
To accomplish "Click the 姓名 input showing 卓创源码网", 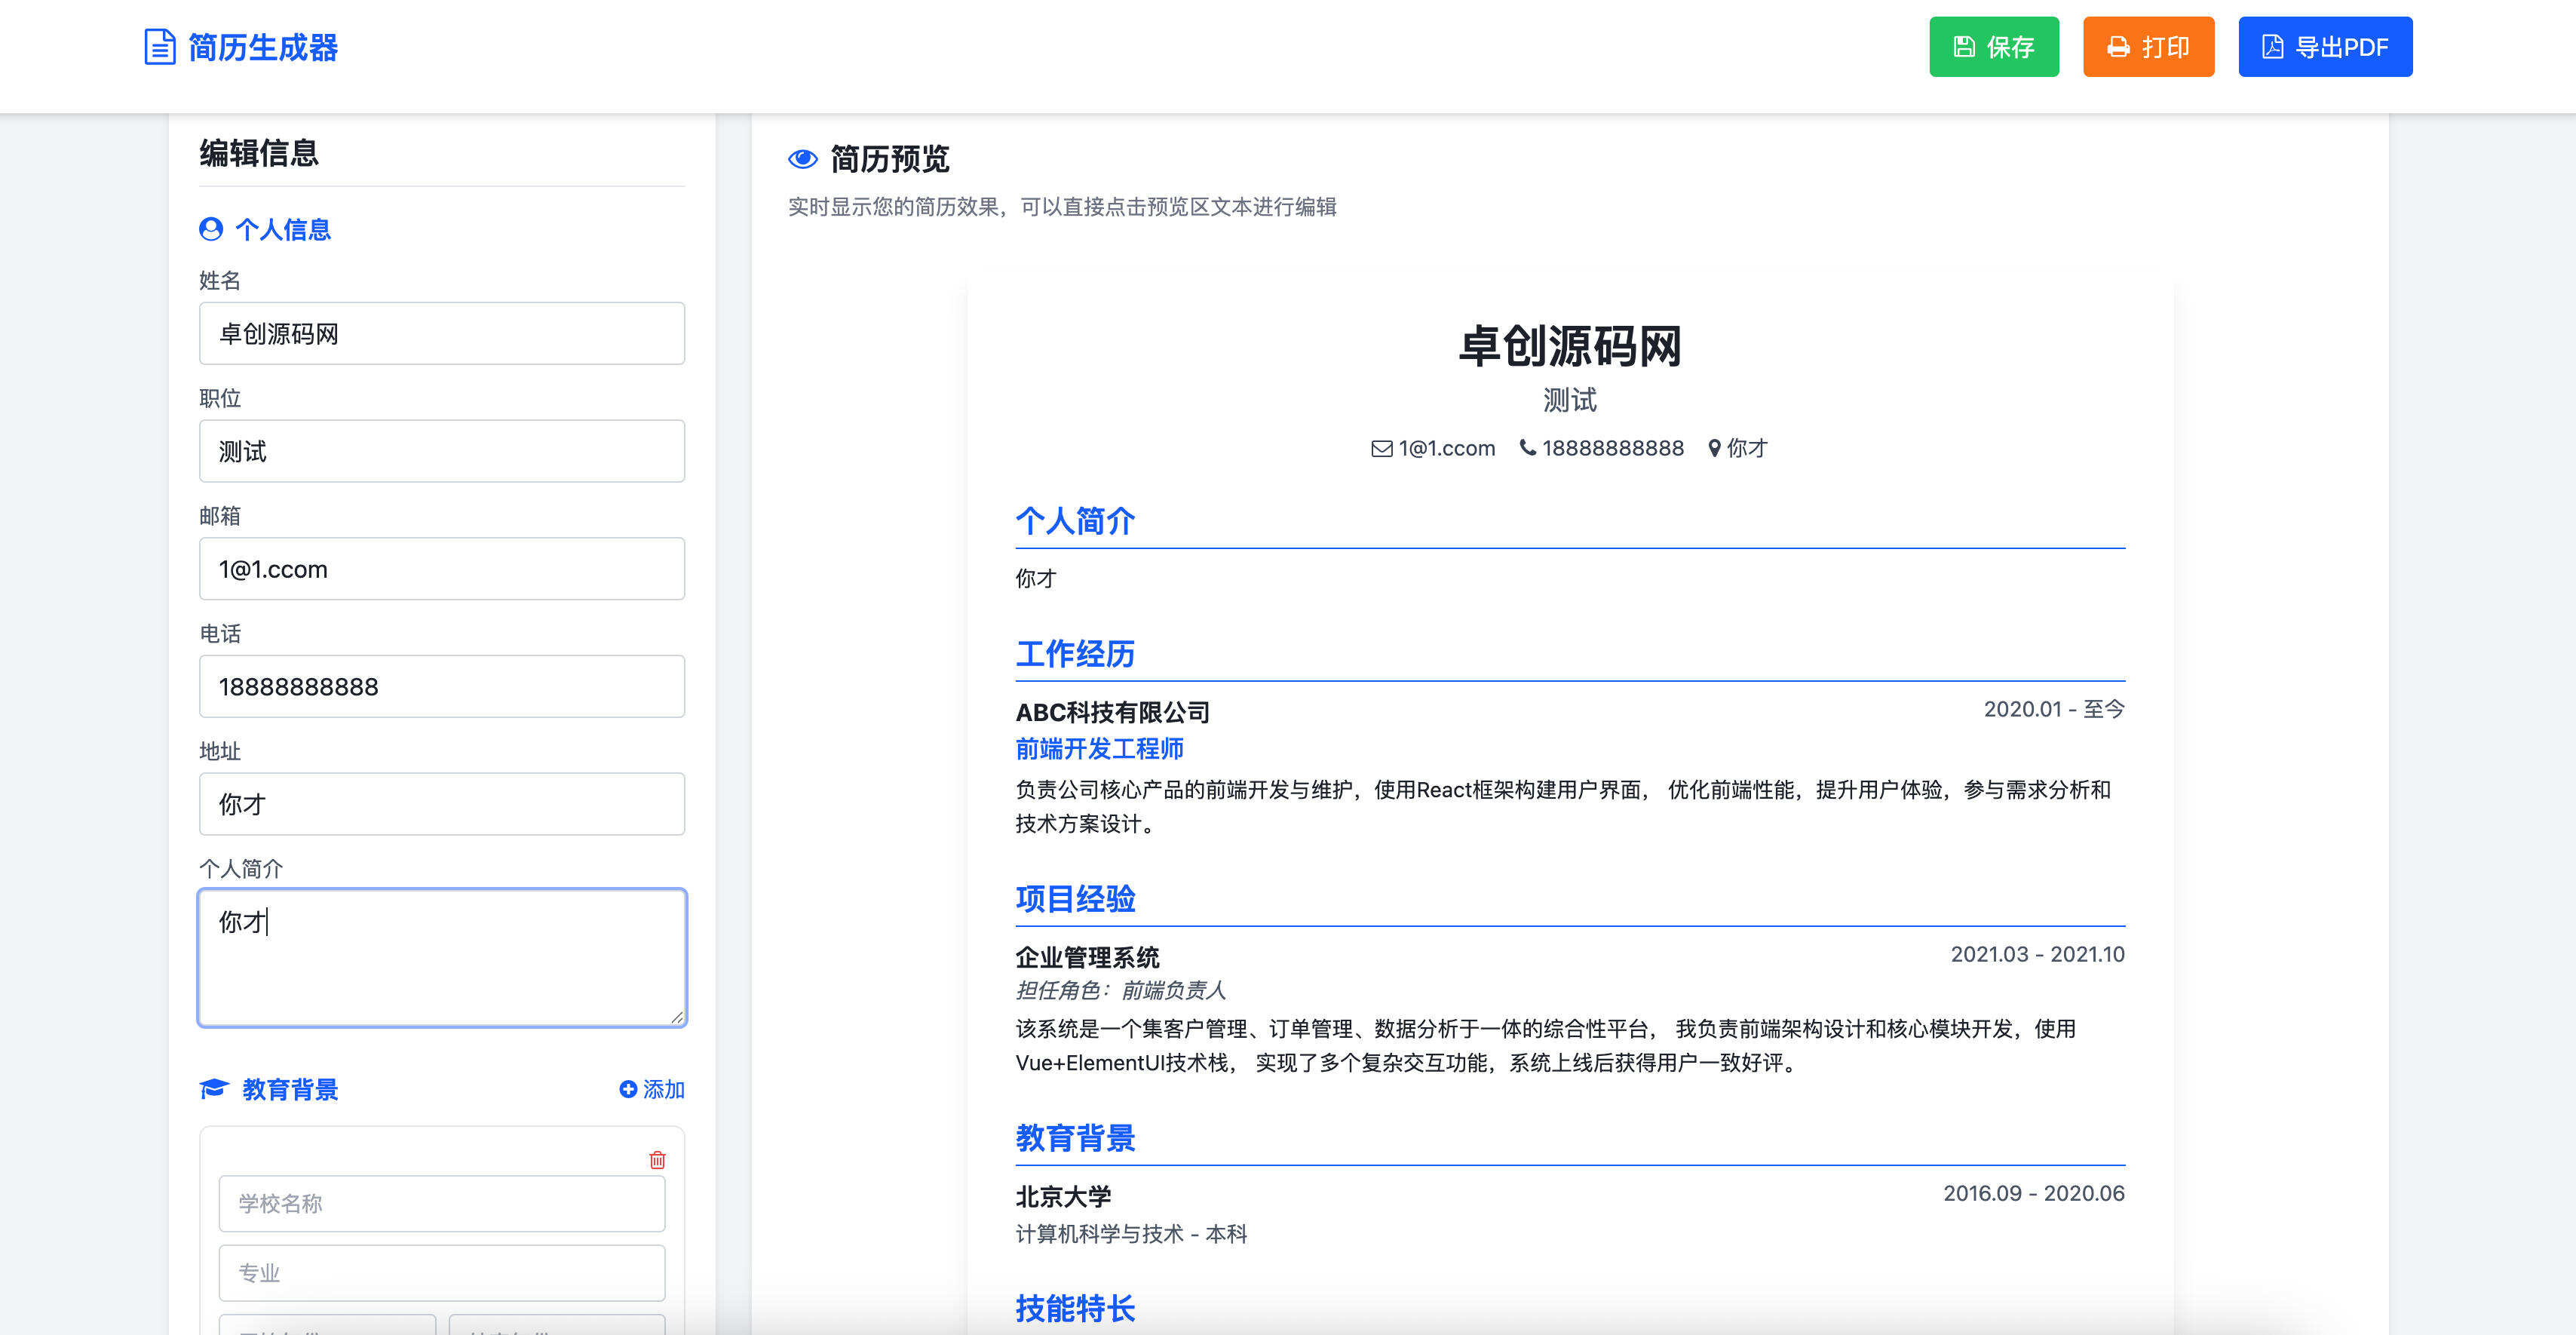I will pos(441,333).
